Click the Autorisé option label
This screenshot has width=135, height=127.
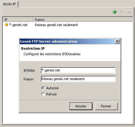click(x=52, y=88)
